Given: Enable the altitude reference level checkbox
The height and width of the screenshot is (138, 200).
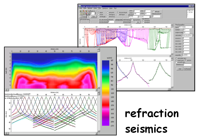Looking at the screenshot, I should pyautogui.click(x=154, y=12).
